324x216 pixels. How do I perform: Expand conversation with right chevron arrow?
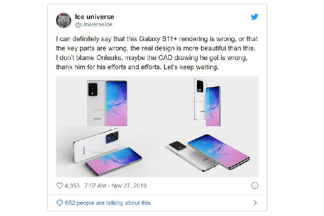(x=255, y=203)
